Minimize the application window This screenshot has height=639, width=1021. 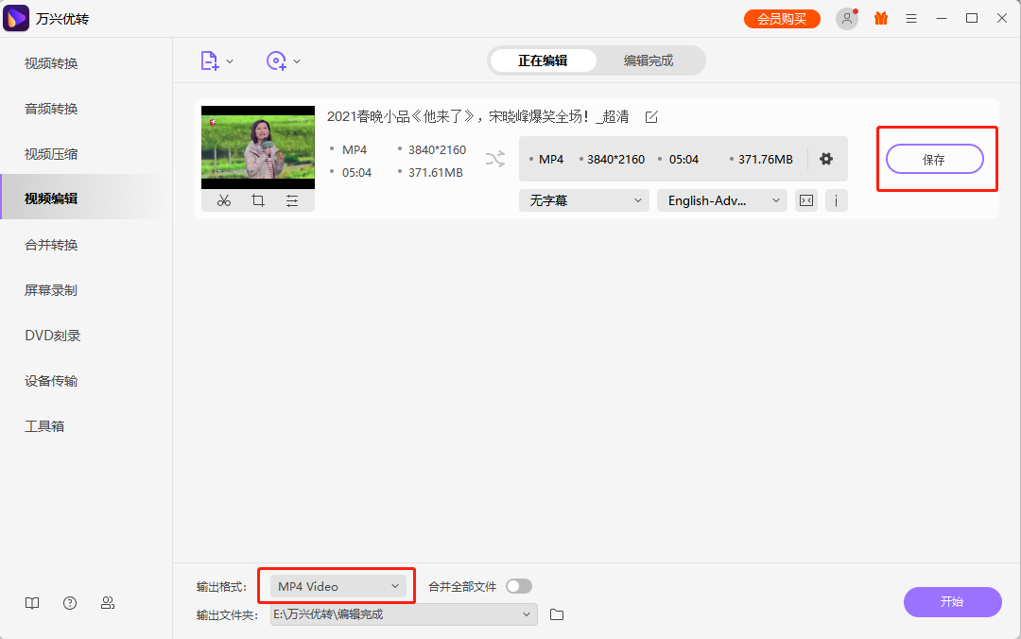click(x=942, y=18)
